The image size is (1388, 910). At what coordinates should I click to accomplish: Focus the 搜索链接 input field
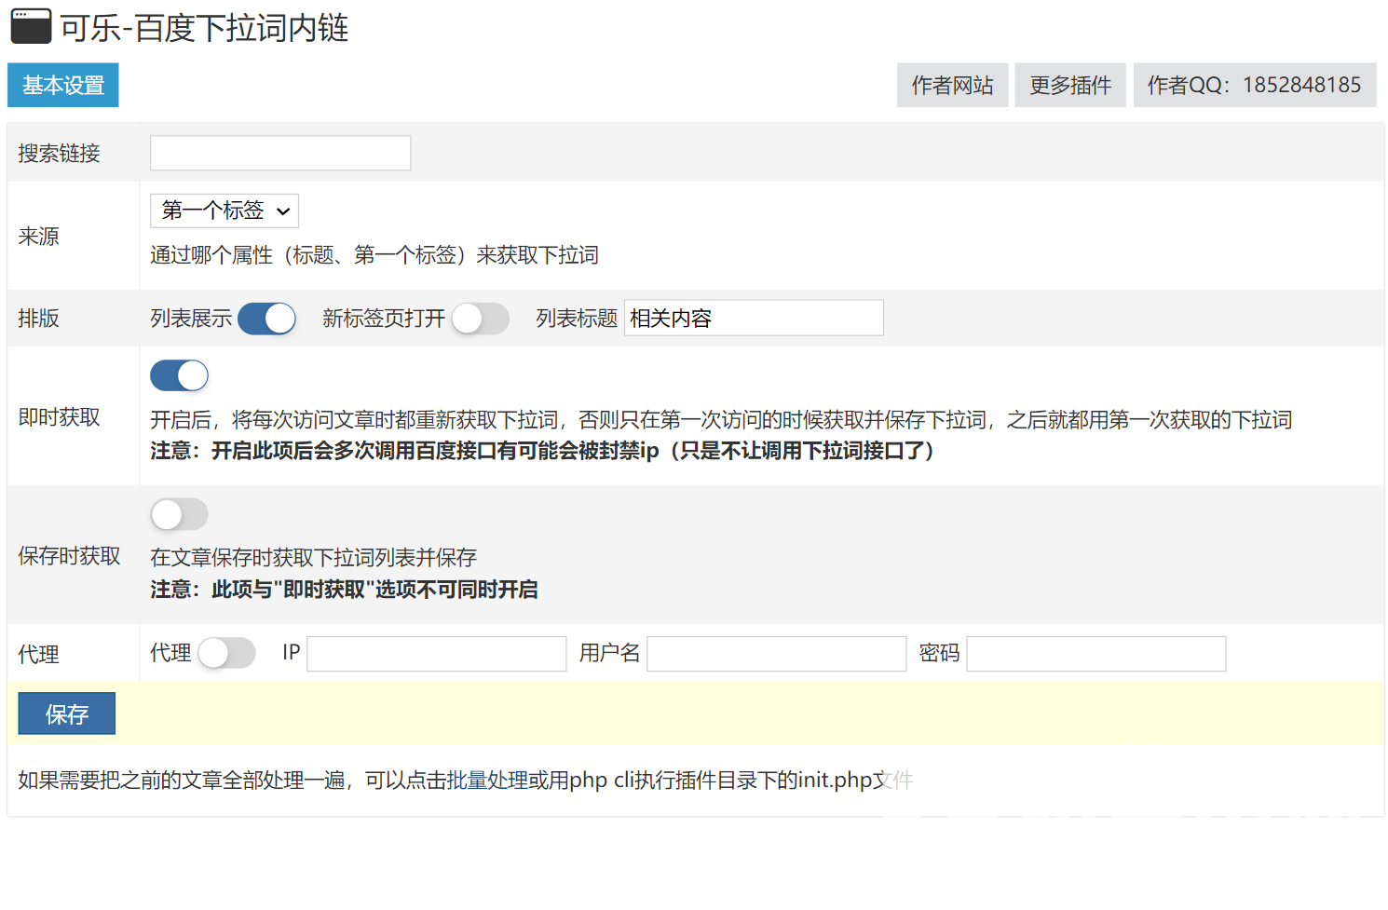(280, 153)
